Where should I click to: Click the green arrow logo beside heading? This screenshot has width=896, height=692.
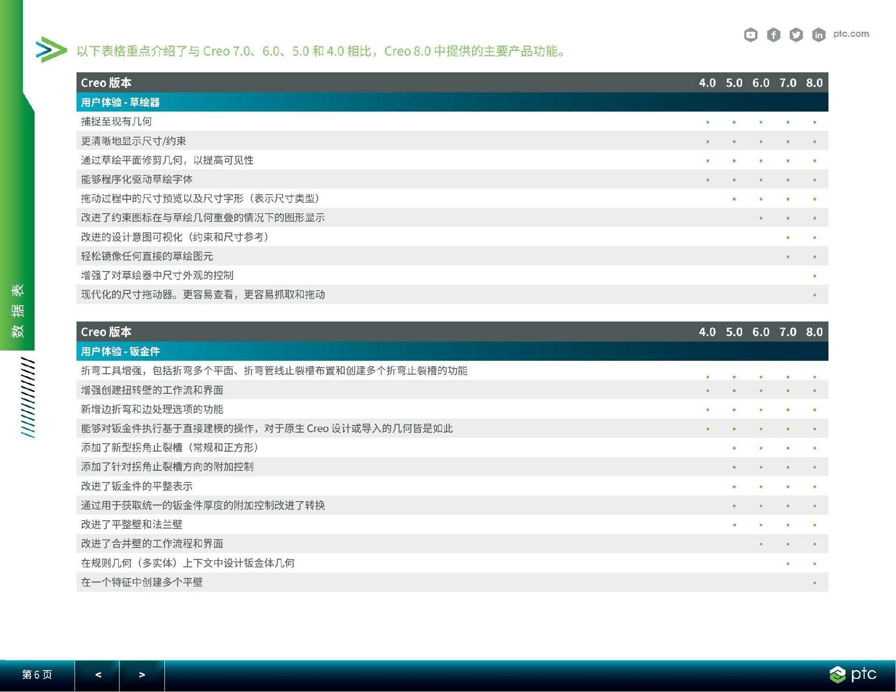coord(51,49)
